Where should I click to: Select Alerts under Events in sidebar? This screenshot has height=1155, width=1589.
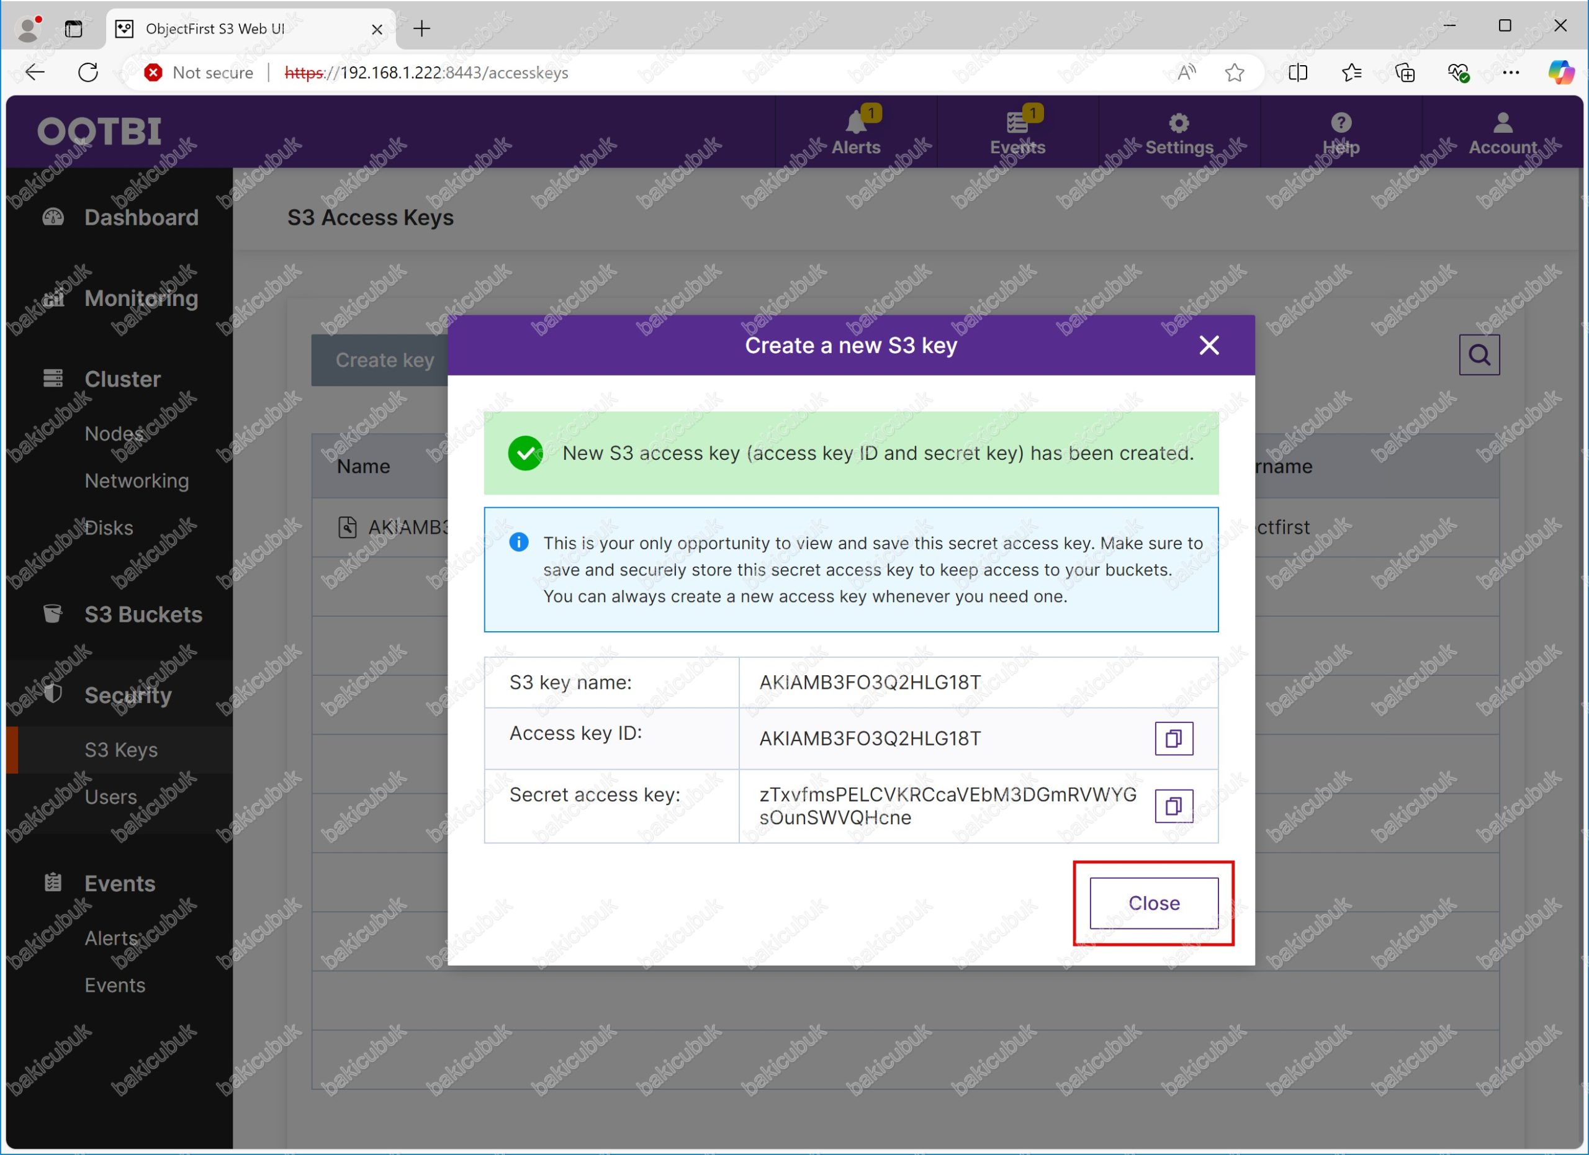coord(110,938)
